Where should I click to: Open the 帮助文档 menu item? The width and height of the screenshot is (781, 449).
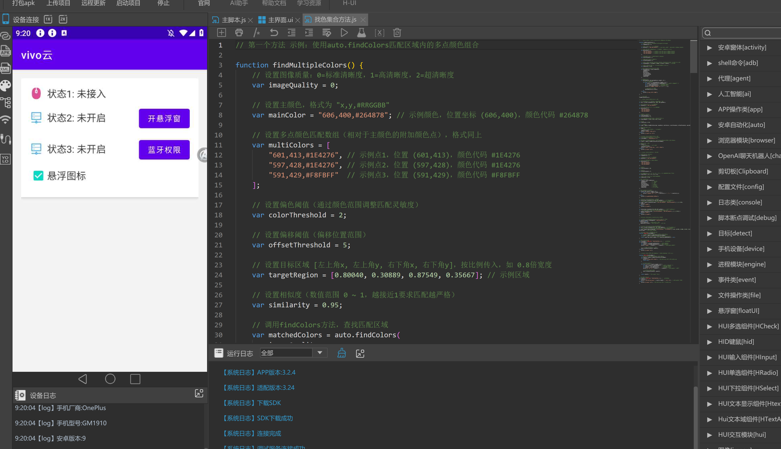click(x=274, y=3)
